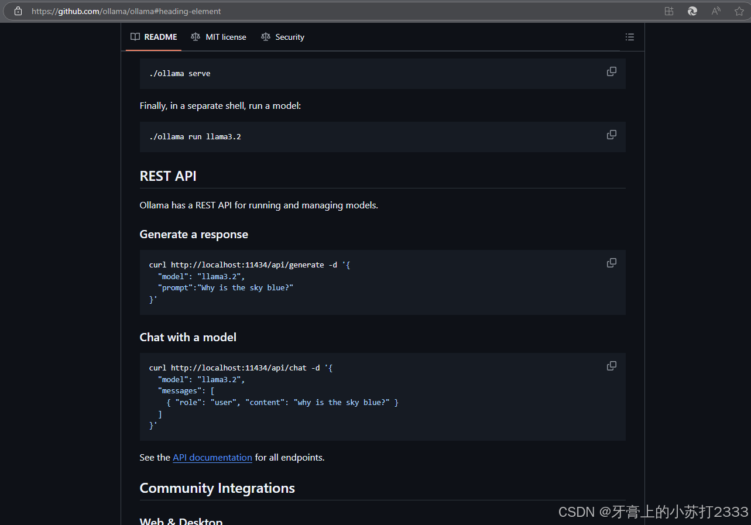
Task: Click 'Finally, in a separate shell' sentence
Action: point(220,106)
